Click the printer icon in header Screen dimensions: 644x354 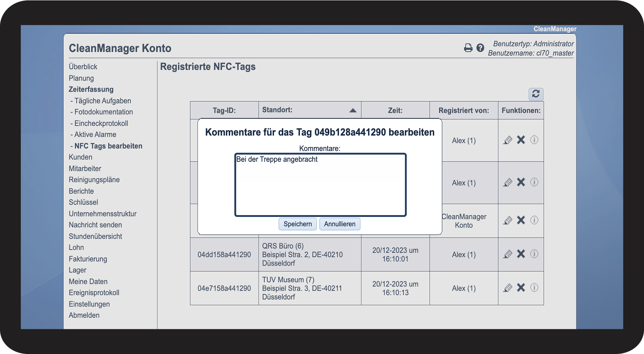[468, 48]
